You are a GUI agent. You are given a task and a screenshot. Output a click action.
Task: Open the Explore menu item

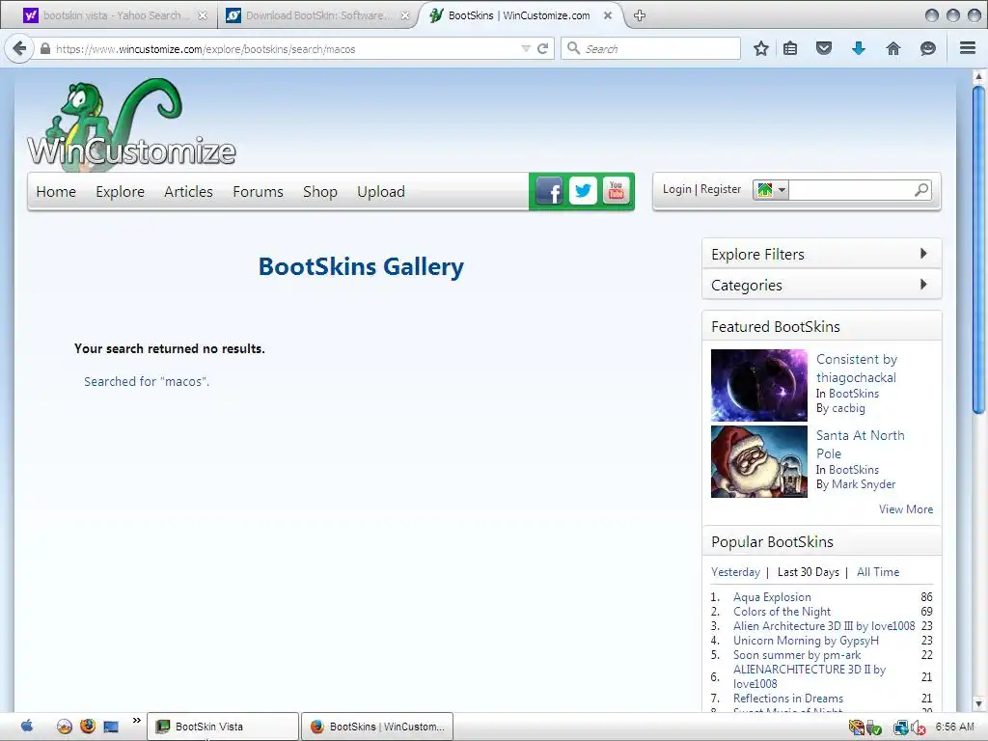(x=121, y=192)
